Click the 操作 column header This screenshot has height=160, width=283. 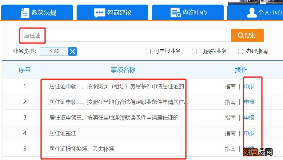click(241, 70)
